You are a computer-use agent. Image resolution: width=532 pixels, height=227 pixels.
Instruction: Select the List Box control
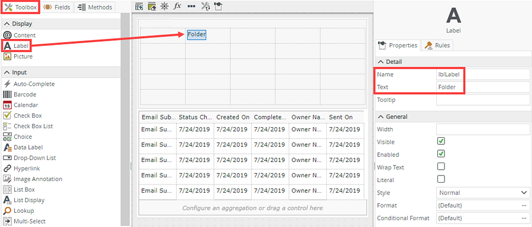[x=19, y=189]
